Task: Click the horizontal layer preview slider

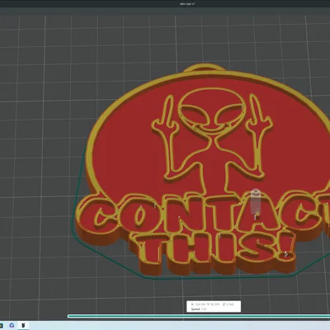Action: 199,316
